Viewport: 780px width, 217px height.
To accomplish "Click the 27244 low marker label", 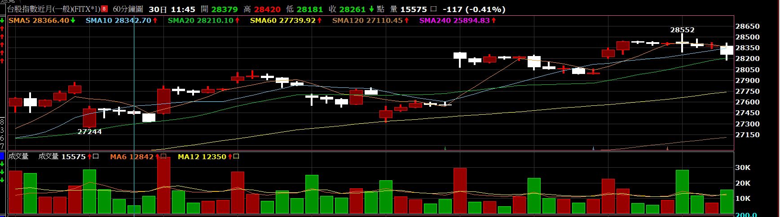I will 89,132.
